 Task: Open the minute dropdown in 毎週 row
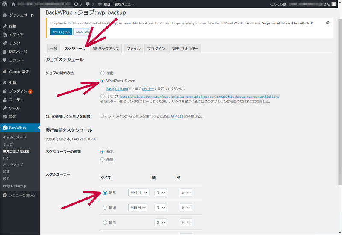pos(186,208)
